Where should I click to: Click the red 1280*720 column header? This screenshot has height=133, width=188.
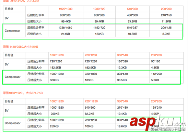point(99,9)
